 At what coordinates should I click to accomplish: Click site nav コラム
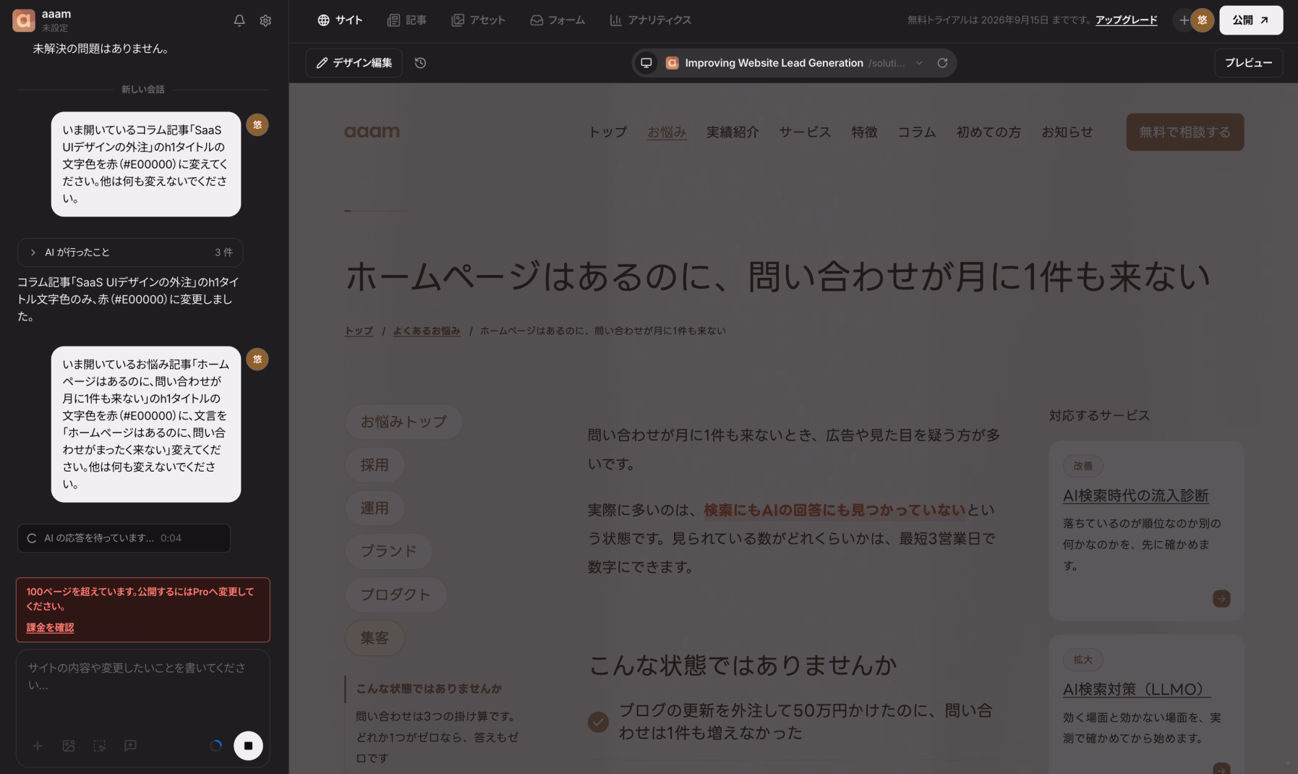917,132
